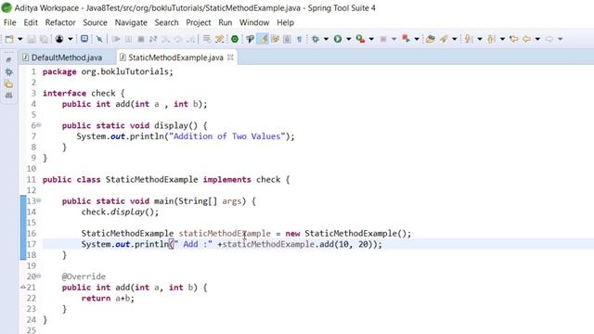Click the blue console monitor icon

[x=84, y=39]
